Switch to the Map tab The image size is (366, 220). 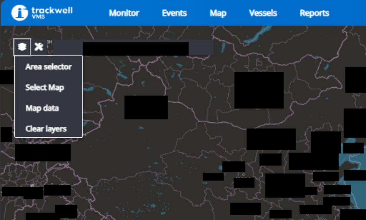click(218, 13)
